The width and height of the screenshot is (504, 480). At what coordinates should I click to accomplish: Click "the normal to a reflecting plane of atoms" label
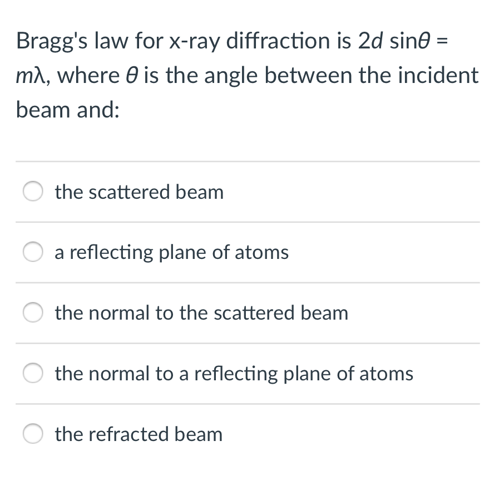[x=234, y=373]
